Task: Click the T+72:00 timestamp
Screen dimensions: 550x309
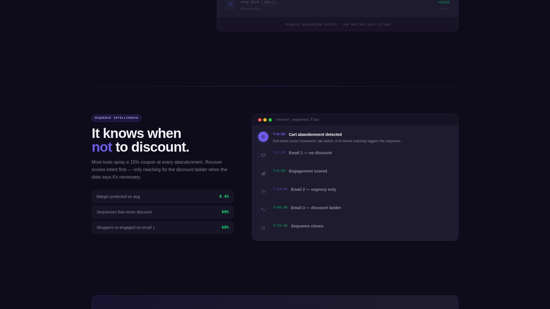Action: 280,226
